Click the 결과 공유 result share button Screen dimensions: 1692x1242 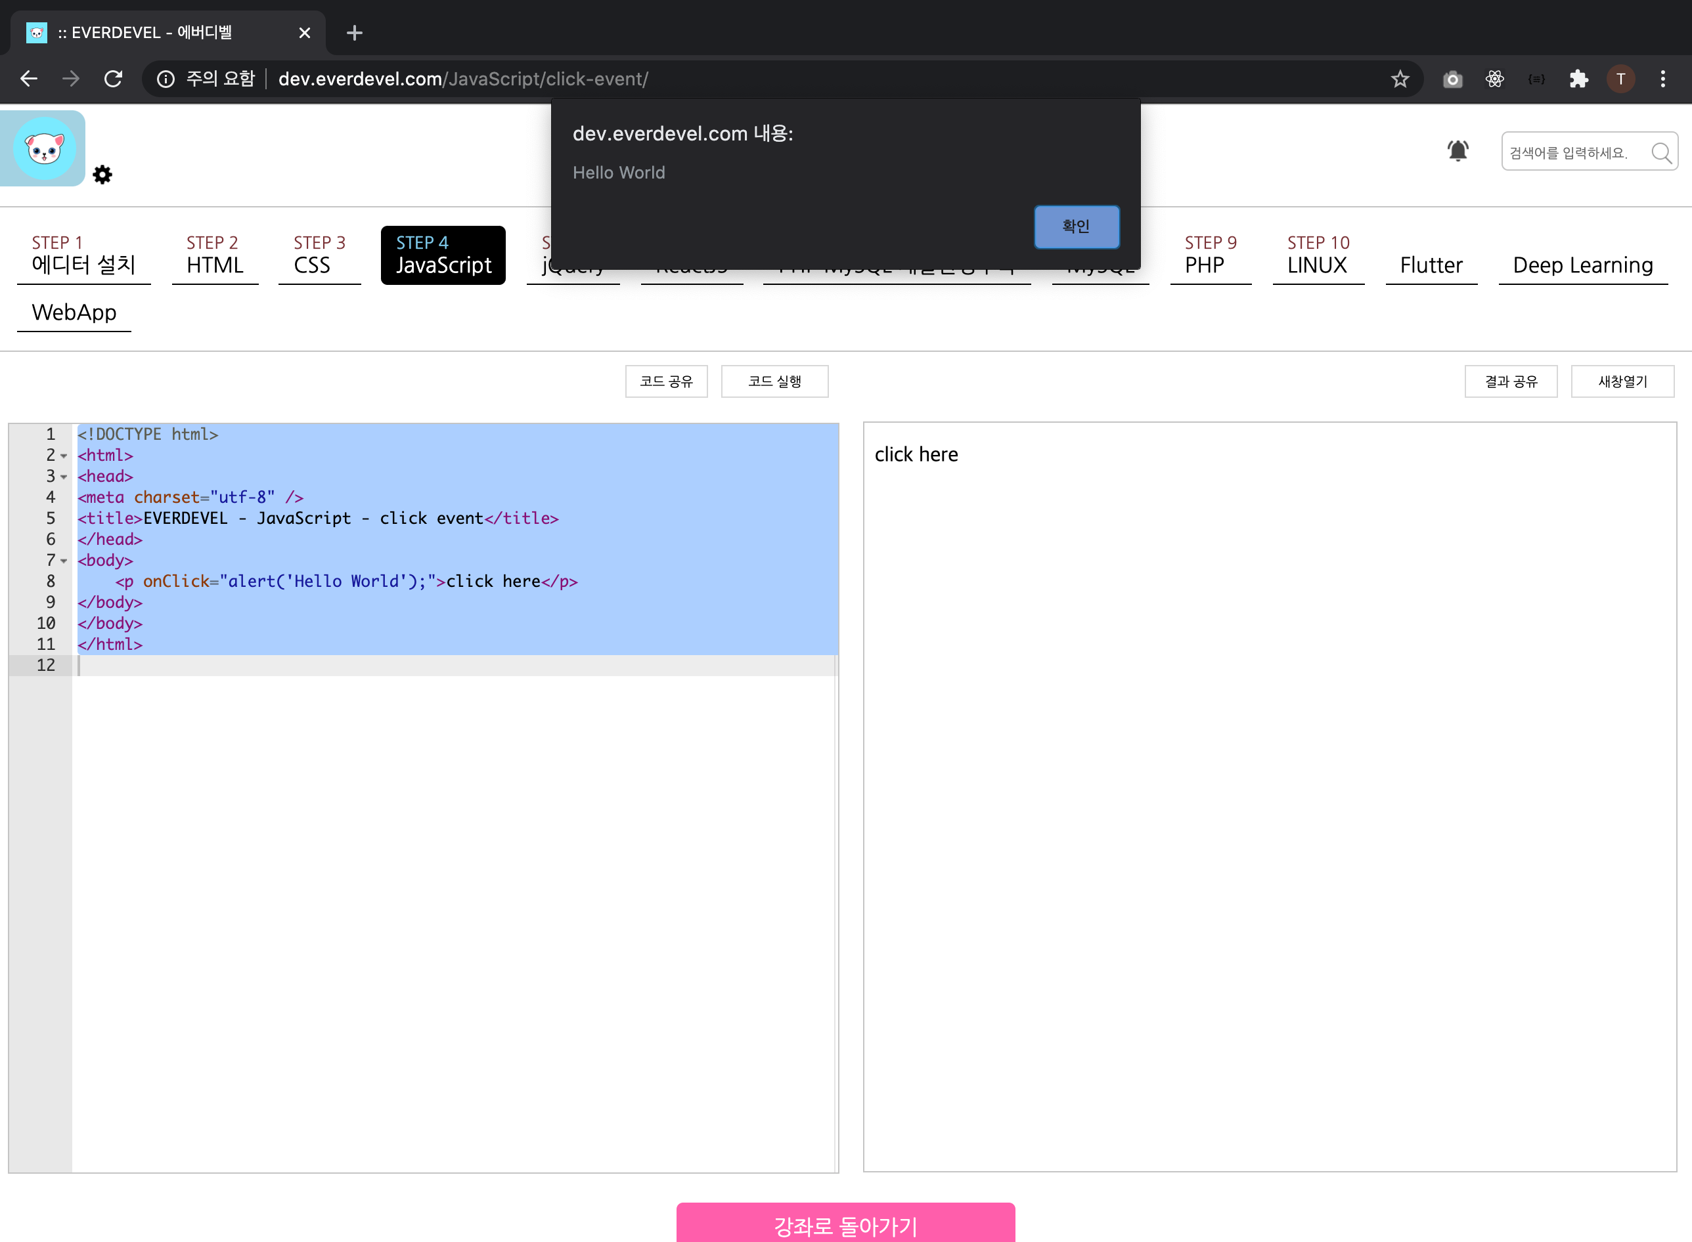pyautogui.click(x=1512, y=381)
